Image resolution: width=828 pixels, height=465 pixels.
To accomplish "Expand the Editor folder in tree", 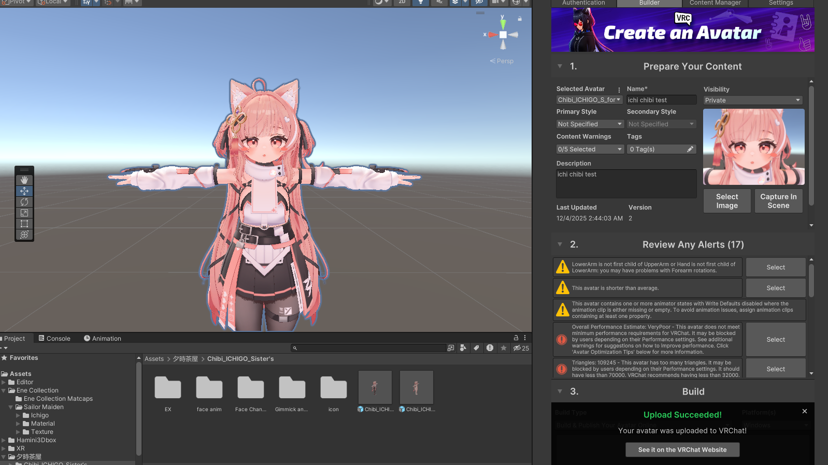I will tap(4, 382).
